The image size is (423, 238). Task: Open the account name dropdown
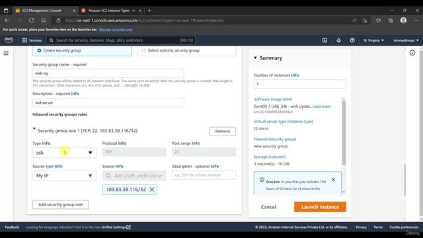[x=406, y=40]
